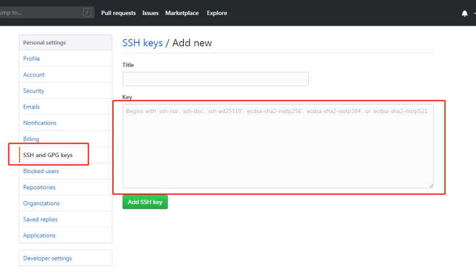
Task: Open Saved replies in sidebar
Action: click(65, 219)
